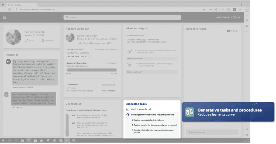
Task: Click the customer's transcript message bubble
Action: point(35,72)
